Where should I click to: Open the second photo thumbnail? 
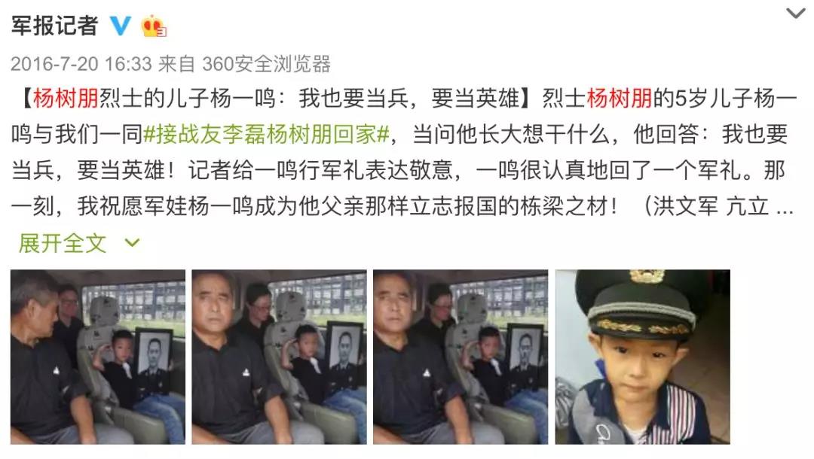[280, 357]
